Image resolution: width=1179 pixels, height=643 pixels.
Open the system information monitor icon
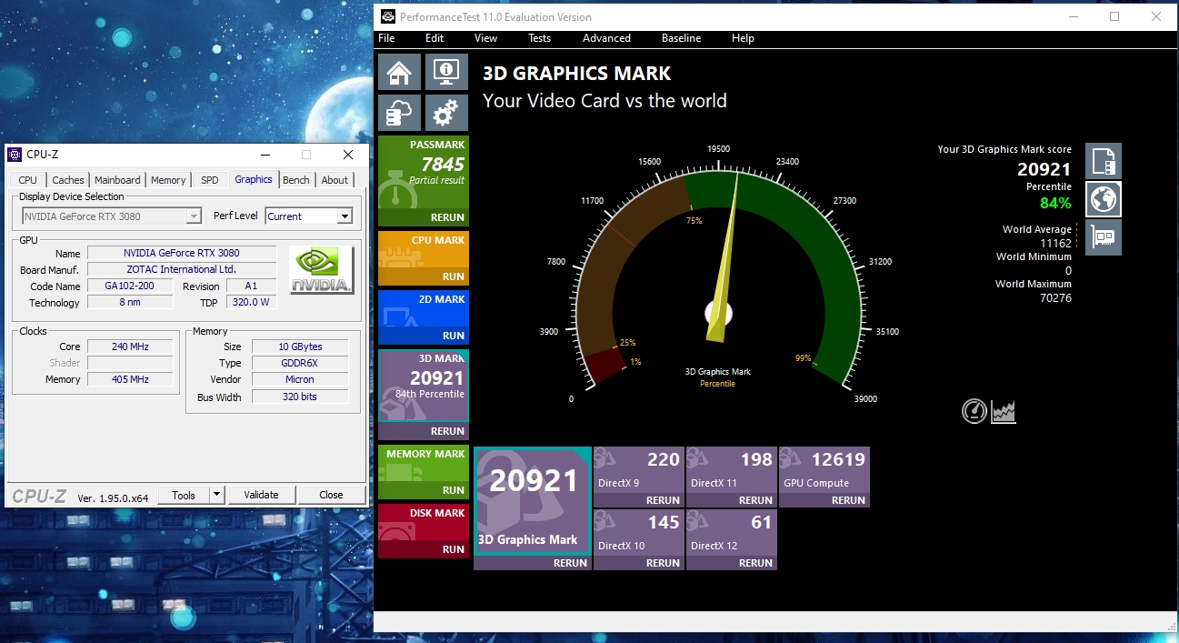click(446, 72)
